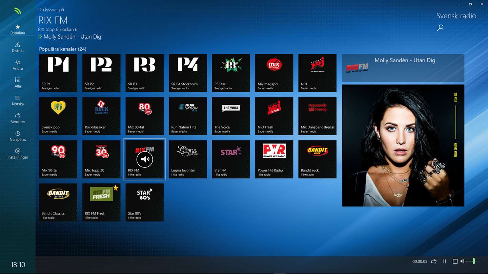This screenshot has height=274, width=488.
Task: Click the green radio signal app logo
Action: (x=18, y=11)
